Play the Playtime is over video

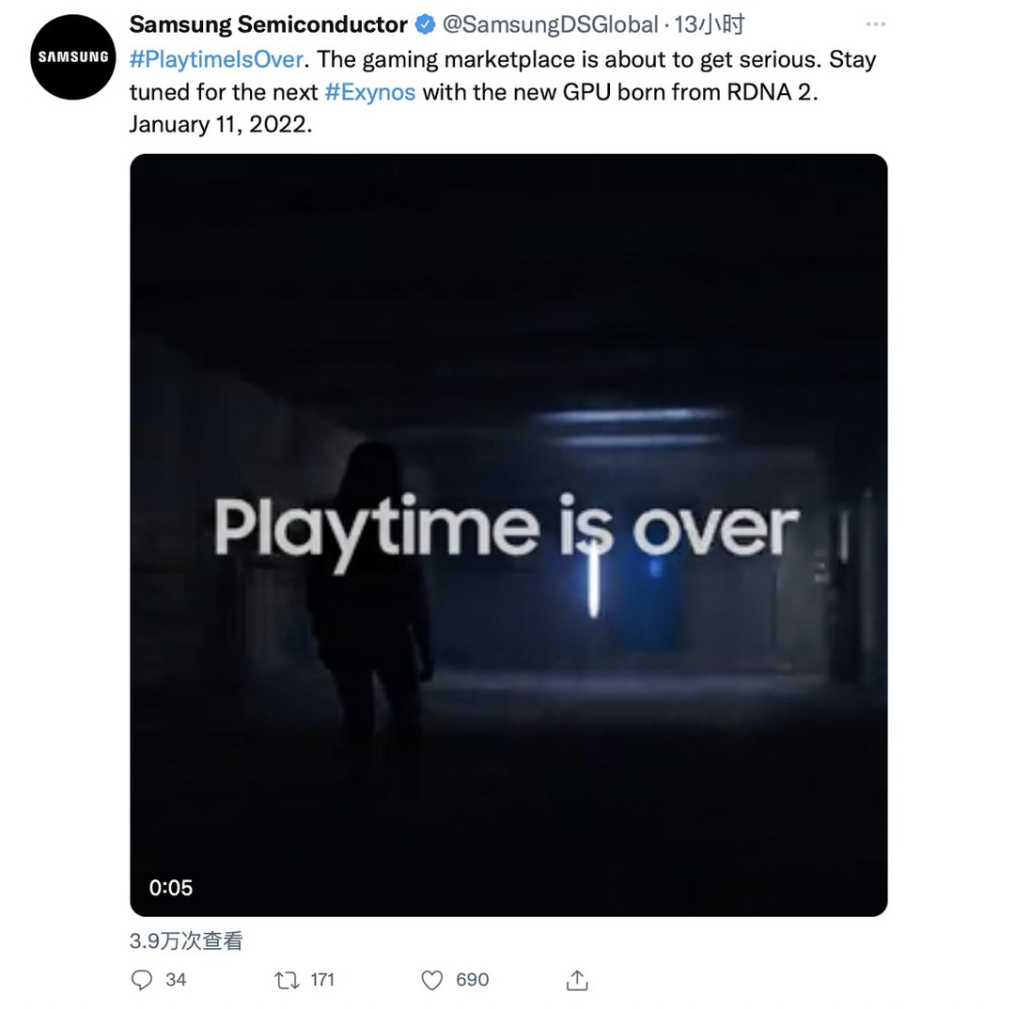pyautogui.click(x=508, y=535)
